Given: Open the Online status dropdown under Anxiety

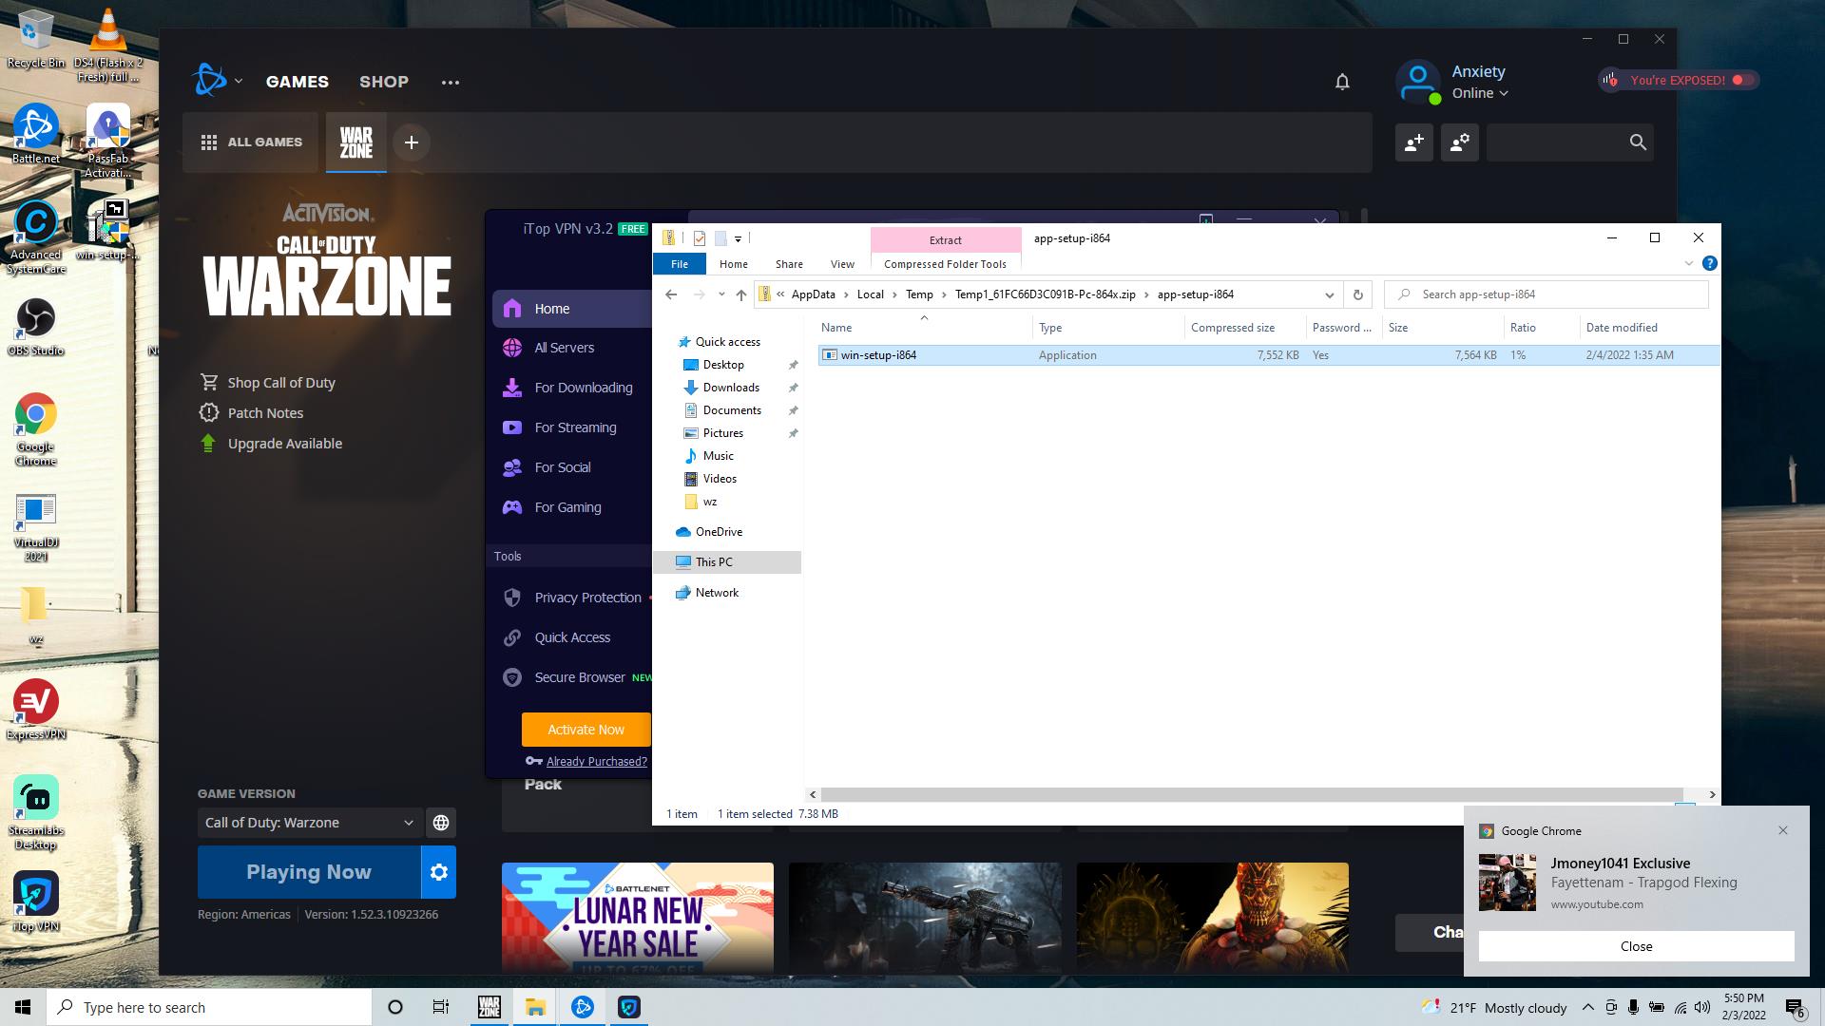Looking at the screenshot, I should pyautogui.click(x=1480, y=93).
